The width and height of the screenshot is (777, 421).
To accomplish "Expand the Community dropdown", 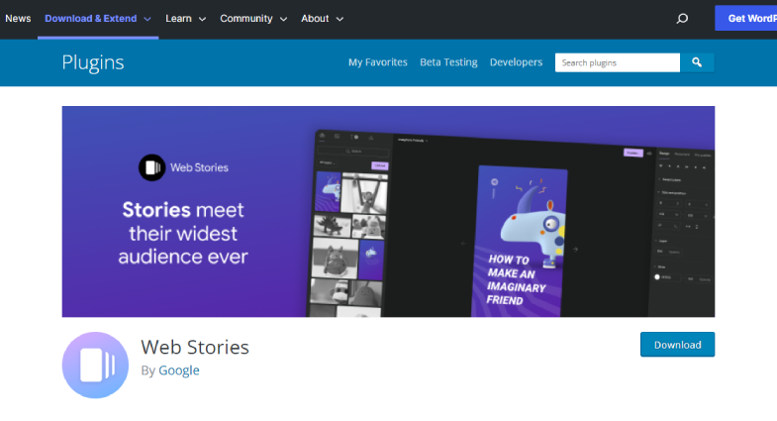I will click(x=252, y=19).
